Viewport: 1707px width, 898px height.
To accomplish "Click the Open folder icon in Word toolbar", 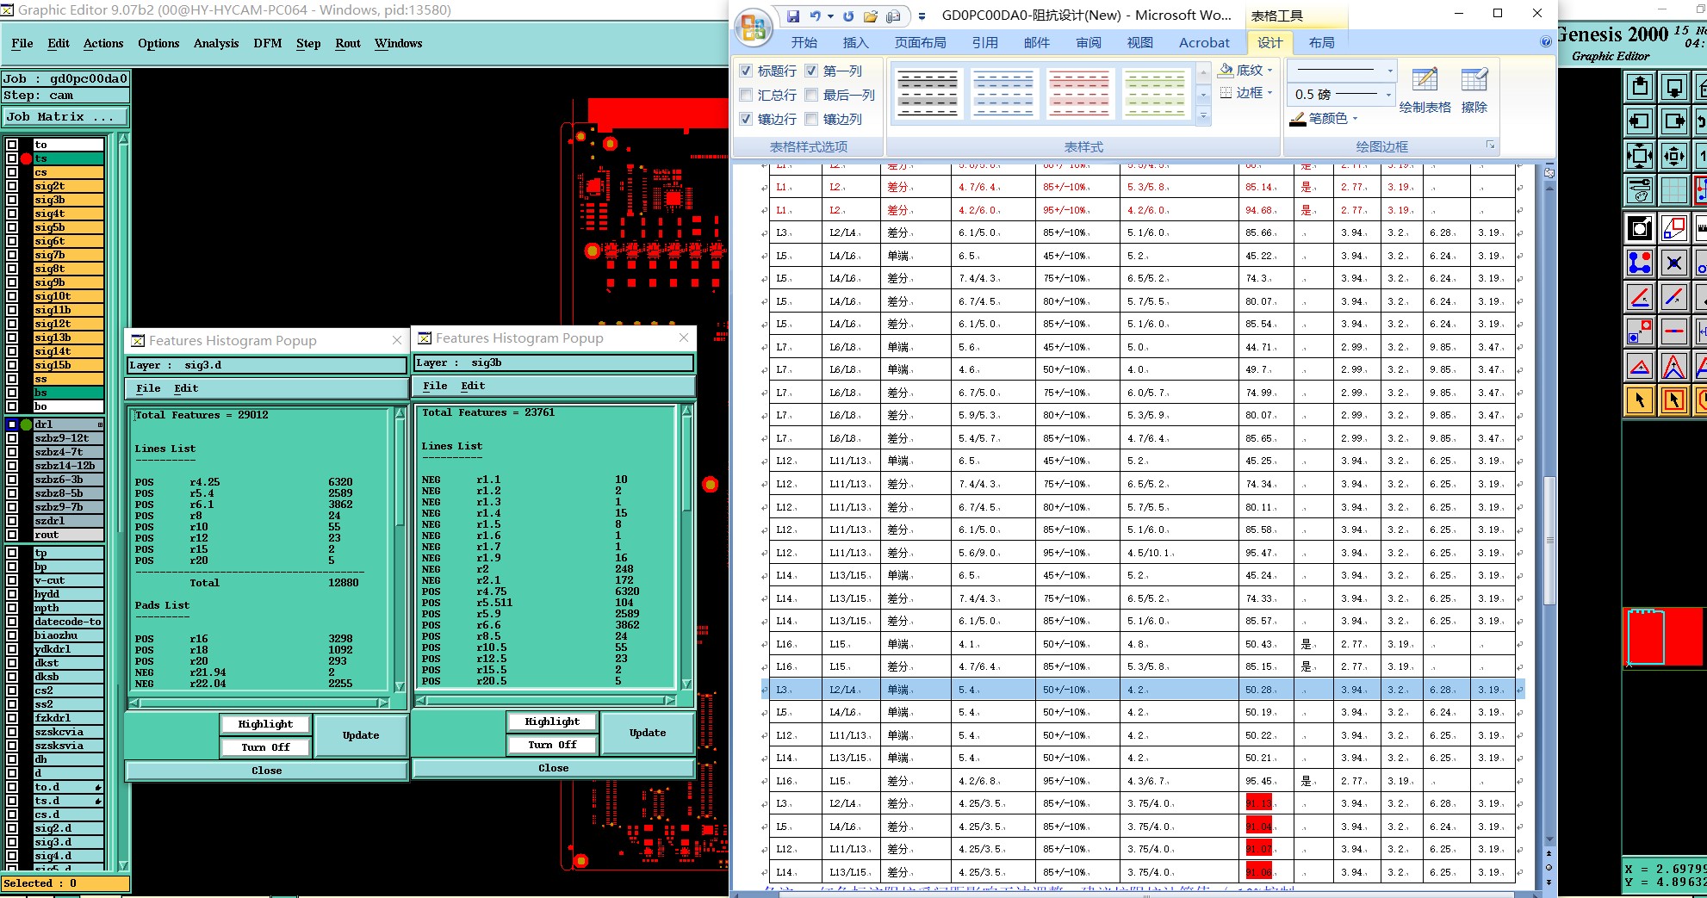I will click(x=871, y=16).
